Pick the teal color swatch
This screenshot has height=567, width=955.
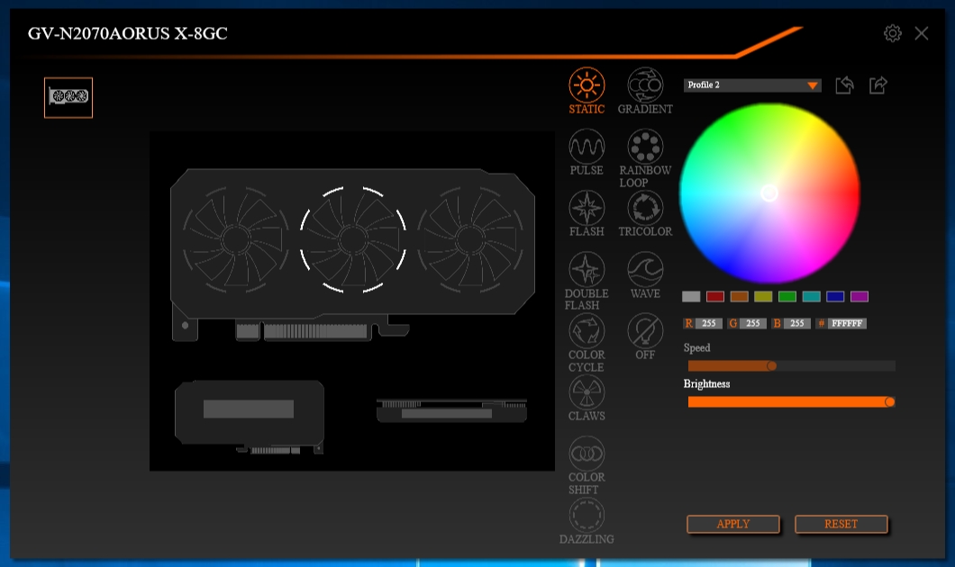point(811,296)
